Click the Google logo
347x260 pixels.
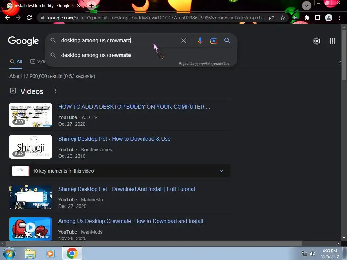(x=23, y=41)
